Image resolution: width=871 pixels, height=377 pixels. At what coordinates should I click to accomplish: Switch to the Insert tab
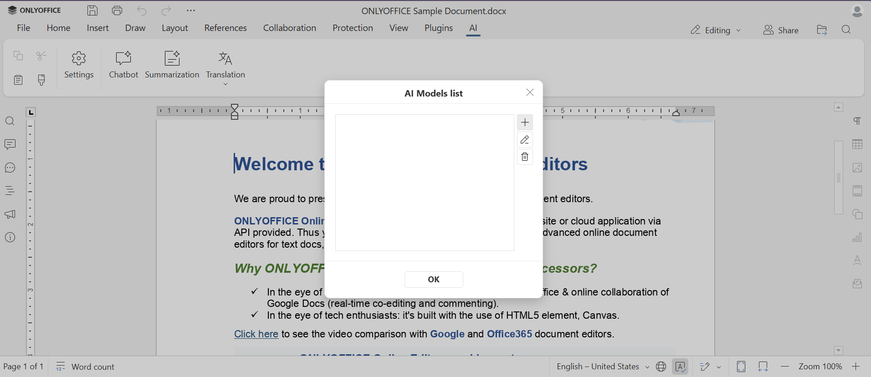point(98,28)
